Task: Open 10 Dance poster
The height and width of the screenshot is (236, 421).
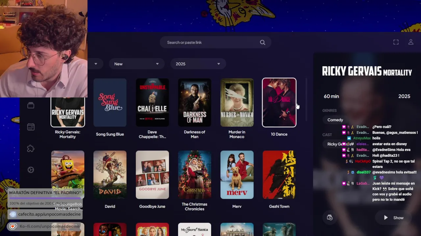Action: point(279,103)
